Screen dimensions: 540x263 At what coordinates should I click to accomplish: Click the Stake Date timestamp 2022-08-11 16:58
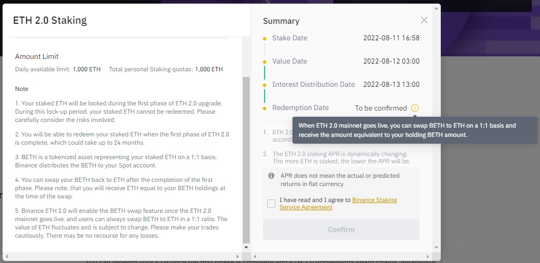pos(391,38)
